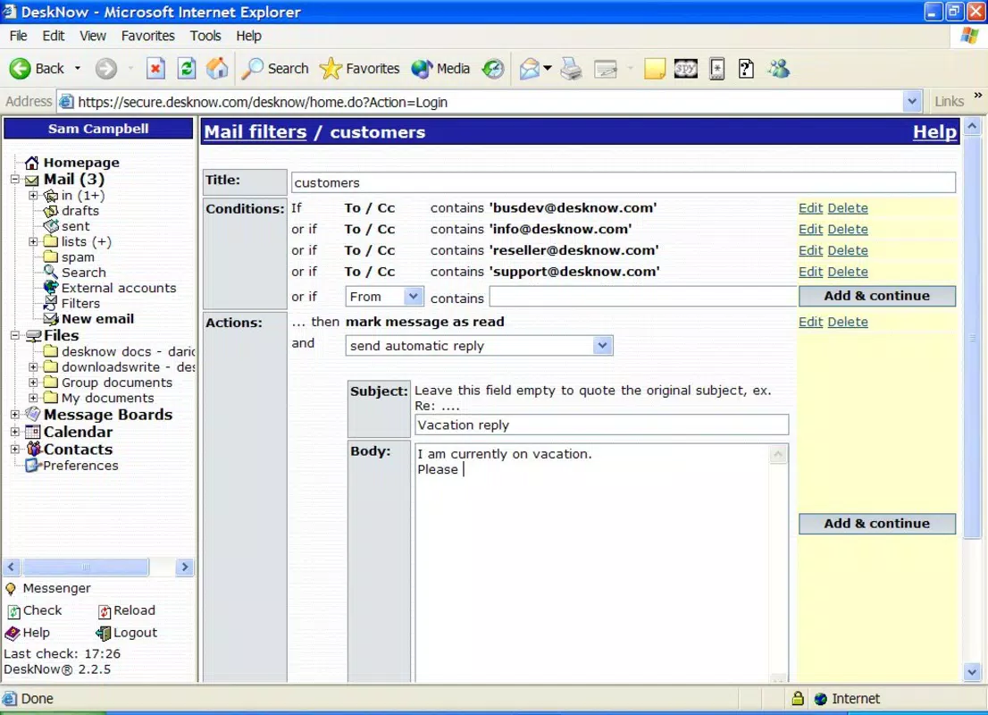
Task: Click Add & continue beside the new condition
Action: pyautogui.click(x=877, y=296)
